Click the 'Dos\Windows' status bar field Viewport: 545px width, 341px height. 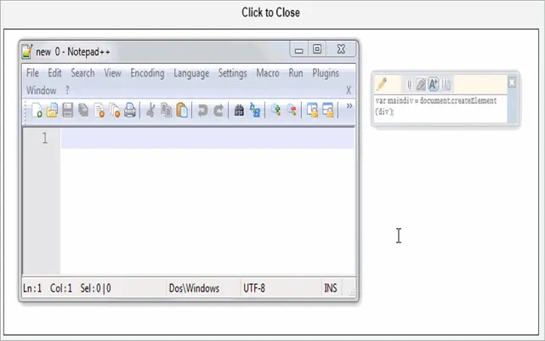click(194, 288)
